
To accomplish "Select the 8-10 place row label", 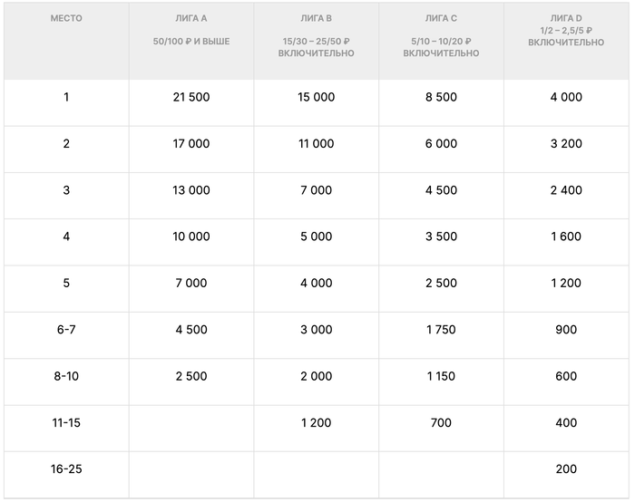I will point(66,376).
